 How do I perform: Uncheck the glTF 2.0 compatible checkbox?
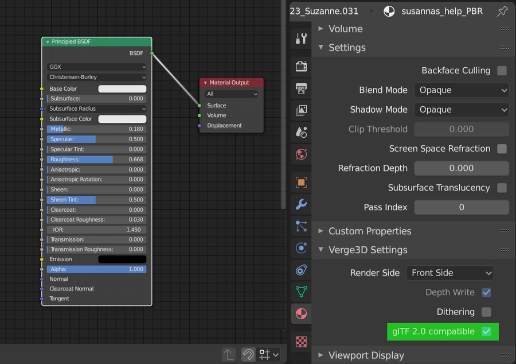click(486, 331)
